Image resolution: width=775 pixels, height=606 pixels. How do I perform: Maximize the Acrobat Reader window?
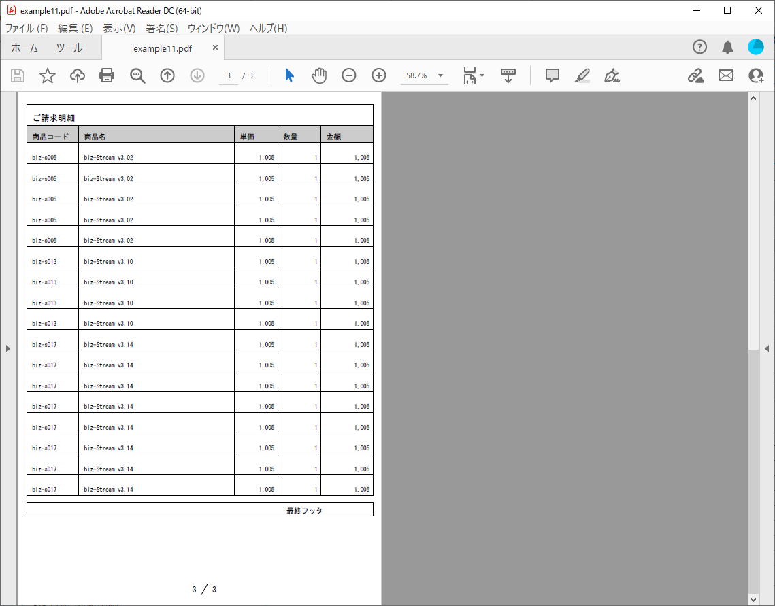(x=727, y=10)
